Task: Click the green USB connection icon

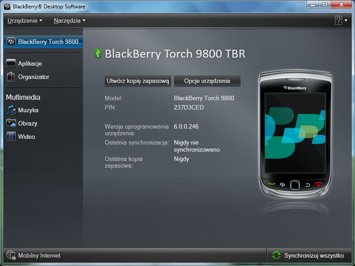Action: click(98, 53)
